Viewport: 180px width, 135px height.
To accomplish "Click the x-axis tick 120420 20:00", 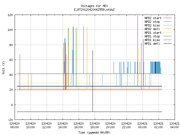I will pos(111,125).
